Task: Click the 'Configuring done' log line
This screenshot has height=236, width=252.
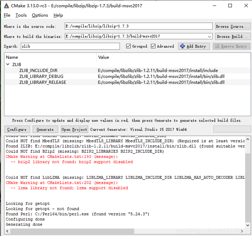Action: (25, 219)
